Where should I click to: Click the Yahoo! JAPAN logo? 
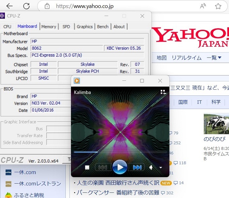190,38
